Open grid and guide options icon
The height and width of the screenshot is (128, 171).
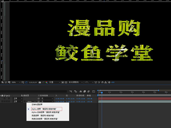pos(23,82)
